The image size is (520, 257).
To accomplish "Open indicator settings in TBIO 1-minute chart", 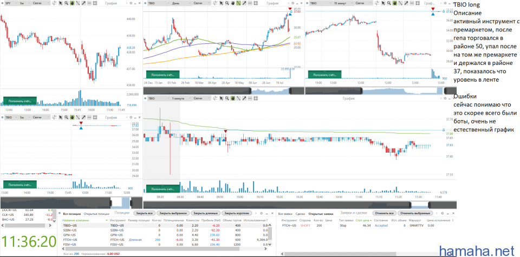I will coord(215,98).
